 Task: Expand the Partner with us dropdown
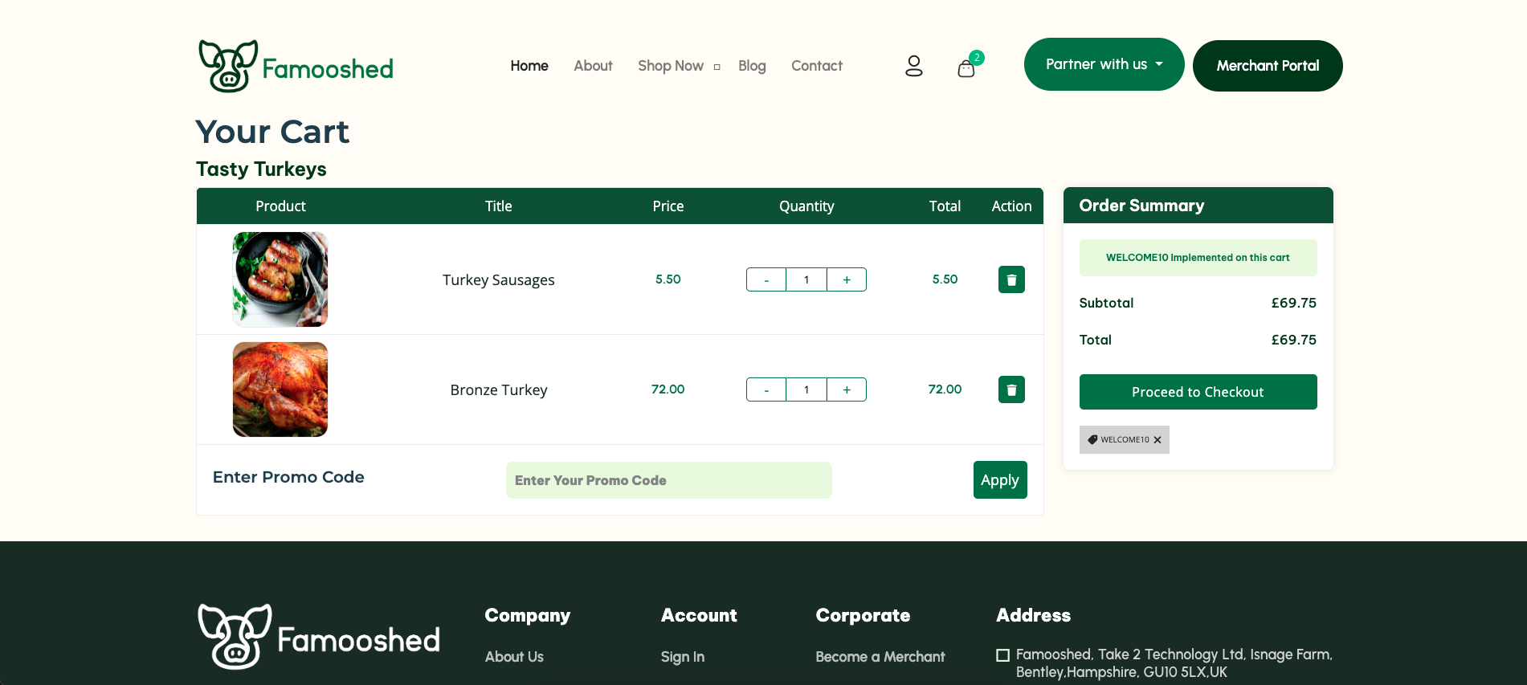(x=1104, y=64)
